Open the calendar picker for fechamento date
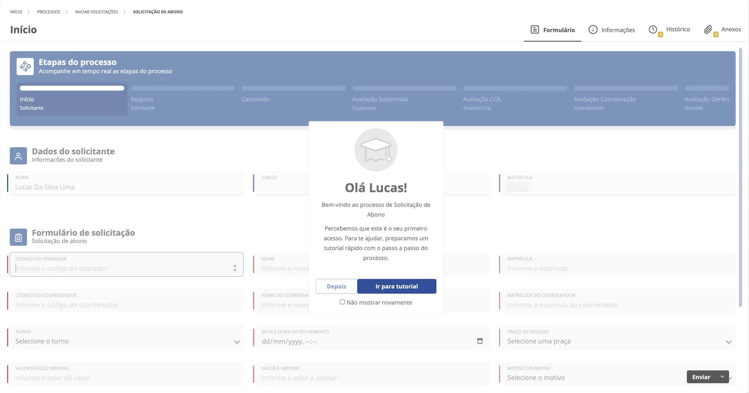 coord(480,341)
